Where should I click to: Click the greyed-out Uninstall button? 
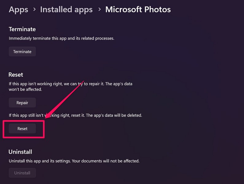pyautogui.click(x=22, y=173)
